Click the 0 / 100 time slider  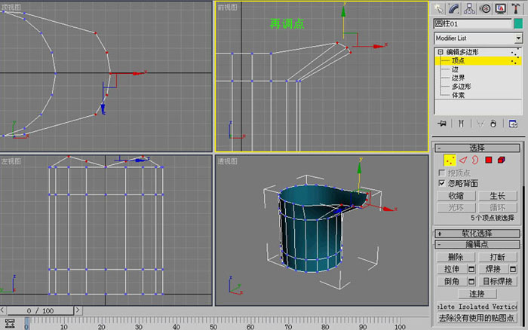pos(41,310)
